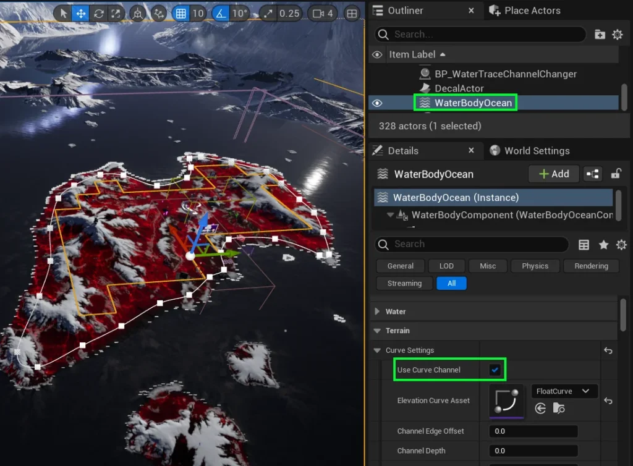Expand the Water section
The height and width of the screenshot is (466, 633).
pyautogui.click(x=377, y=311)
